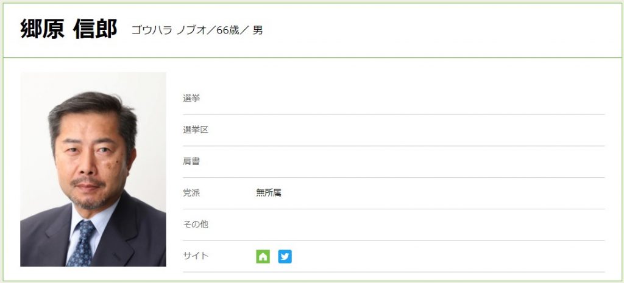Select the 無所属 party value
Image resolution: width=624 pixels, height=283 pixels.
click(x=269, y=193)
